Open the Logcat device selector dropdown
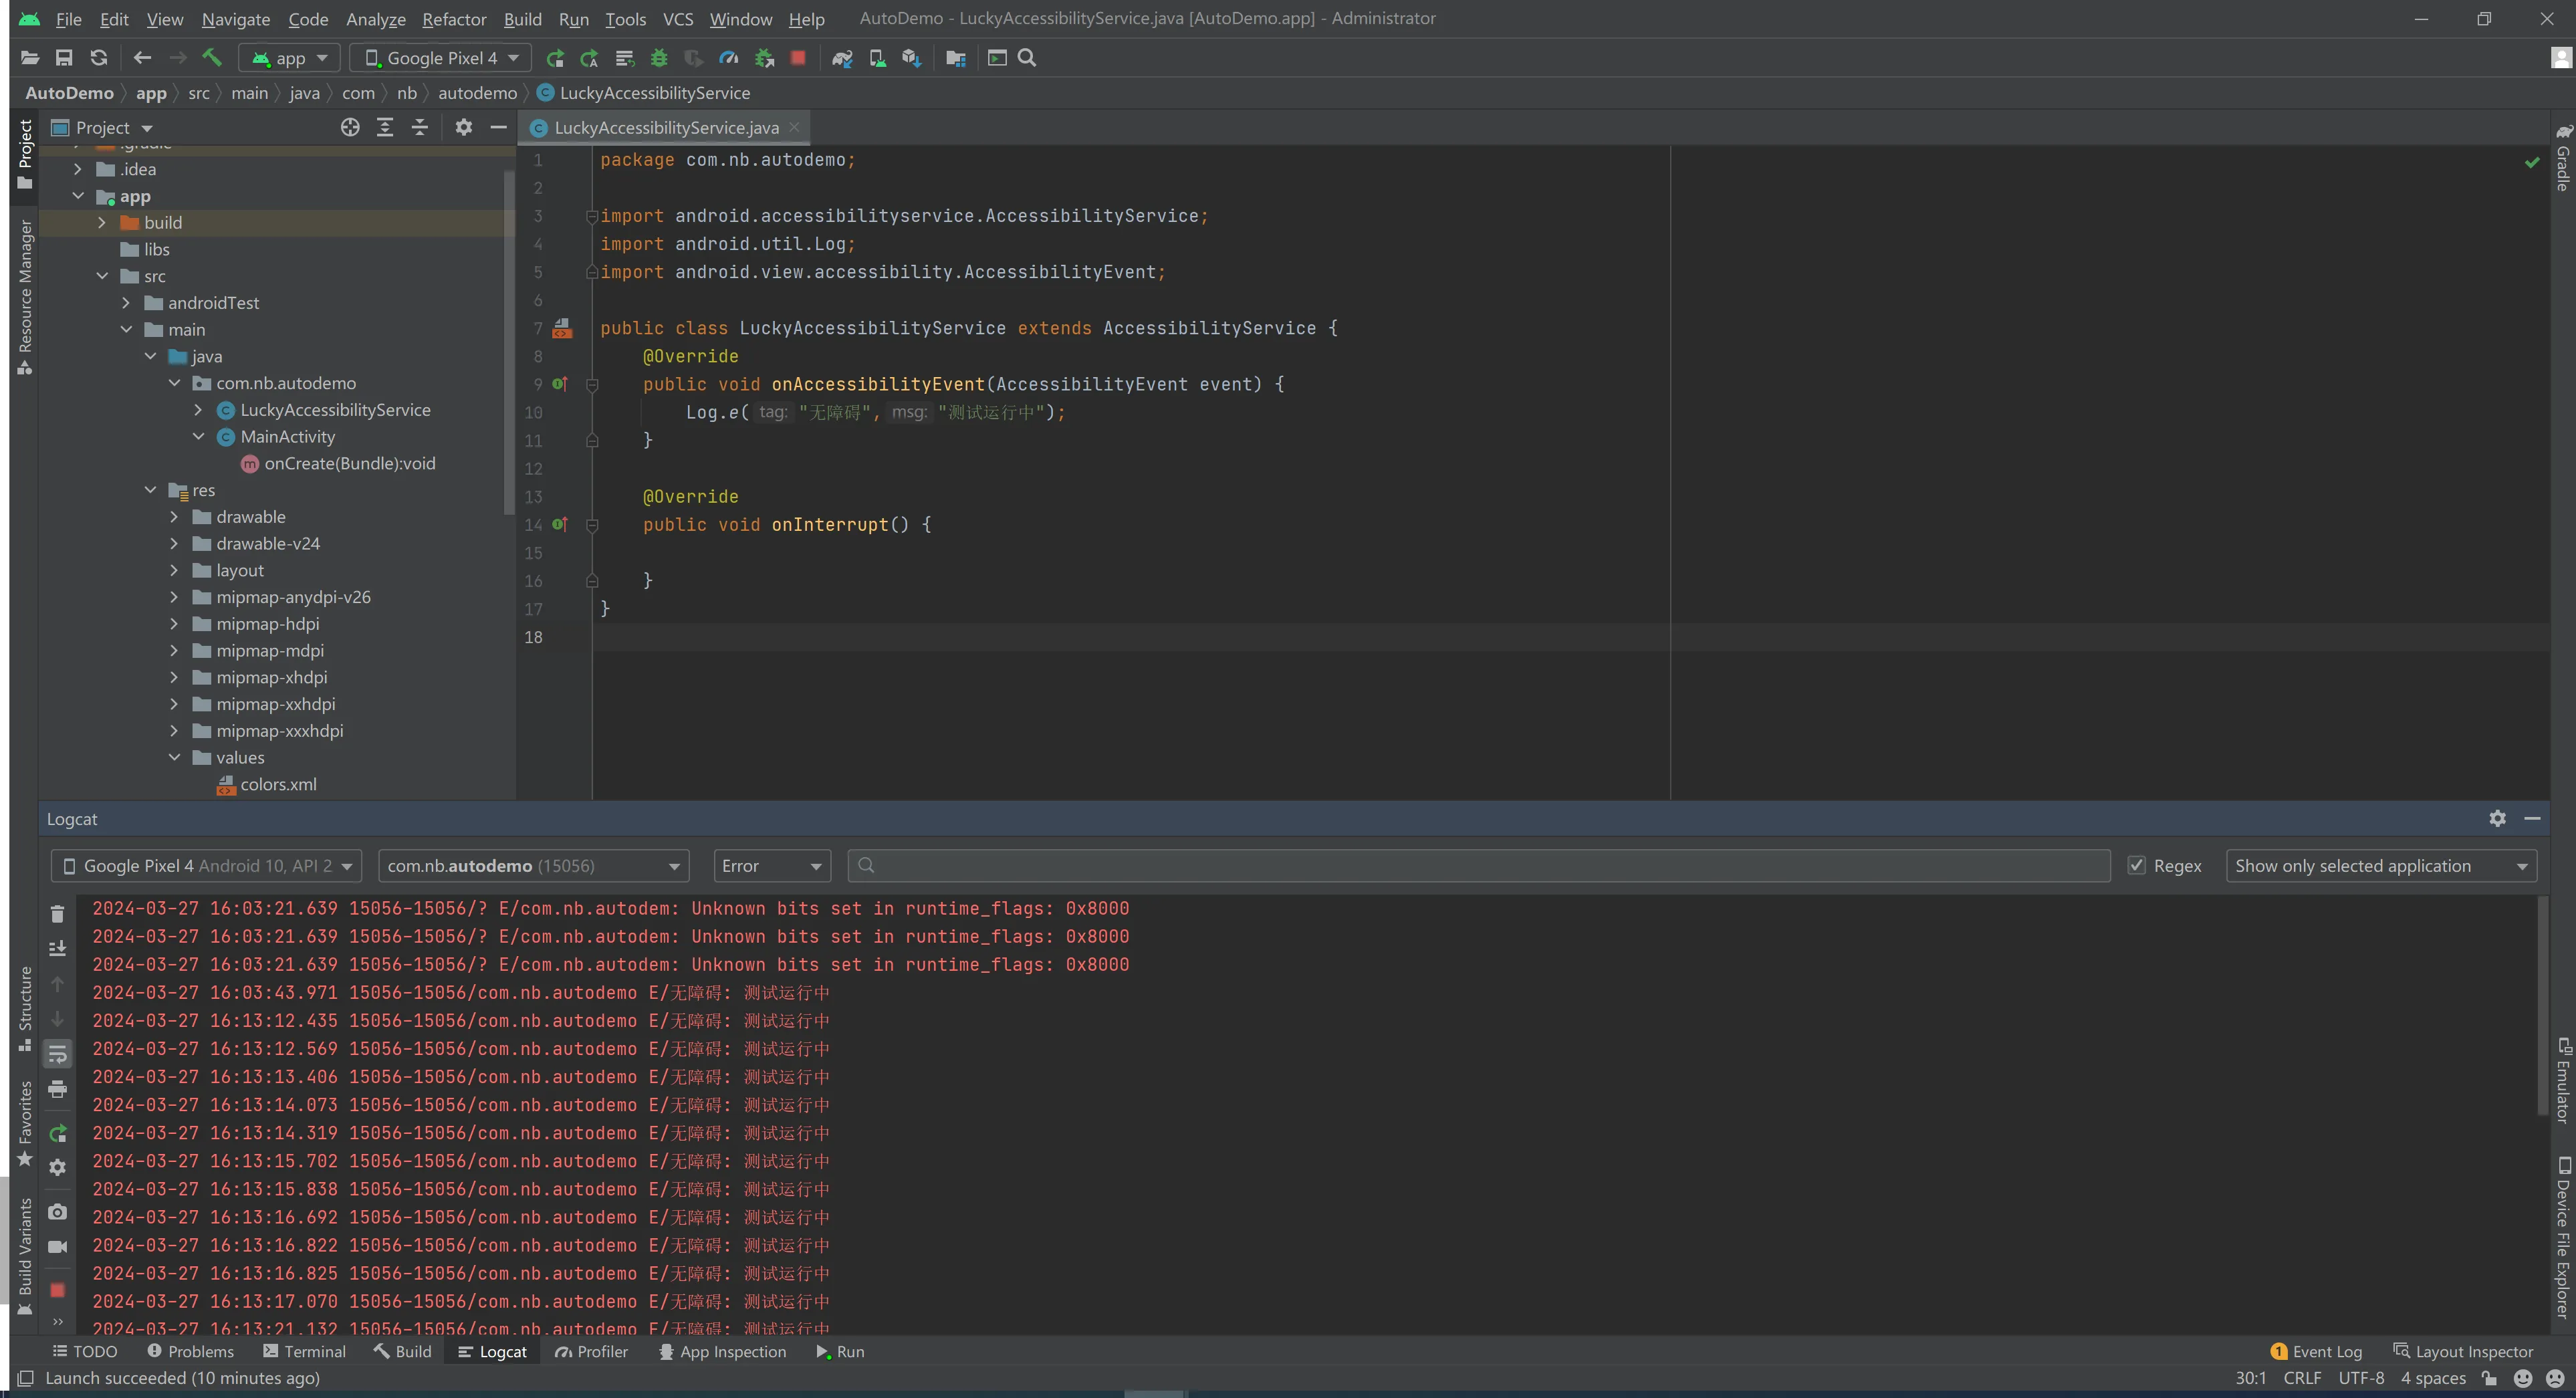This screenshot has height=1398, width=2576. (x=206, y=866)
